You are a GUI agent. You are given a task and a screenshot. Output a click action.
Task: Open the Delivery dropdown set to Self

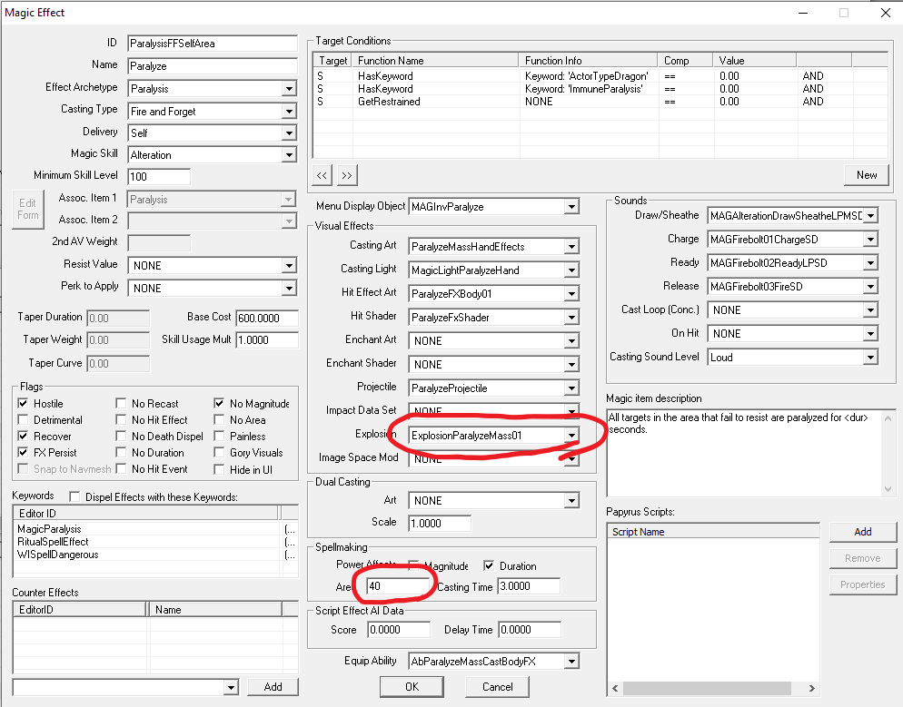coord(291,132)
